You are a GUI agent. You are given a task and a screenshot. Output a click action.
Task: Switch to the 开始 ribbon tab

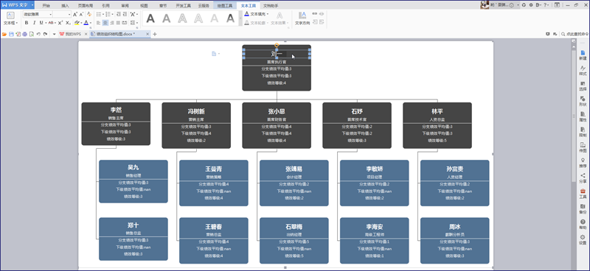pos(46,6)
